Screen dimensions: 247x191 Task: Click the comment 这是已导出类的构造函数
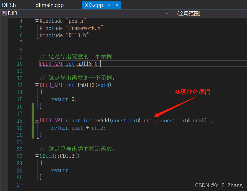(x=78, y=149)
